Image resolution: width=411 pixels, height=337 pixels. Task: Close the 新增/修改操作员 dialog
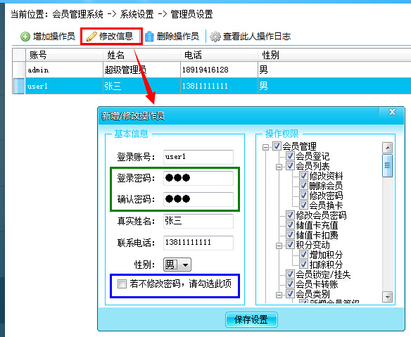[x=392, y=112]
